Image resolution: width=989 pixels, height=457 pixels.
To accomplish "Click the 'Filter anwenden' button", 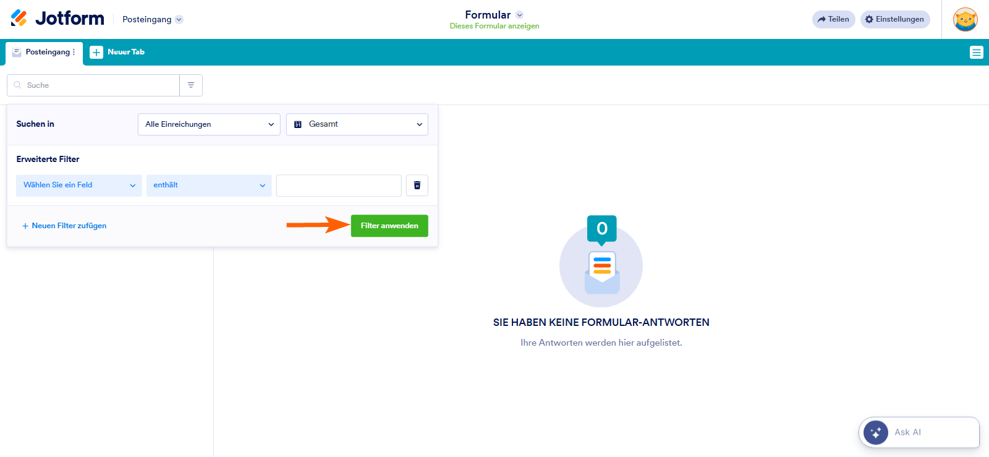I will click(389, 226).
